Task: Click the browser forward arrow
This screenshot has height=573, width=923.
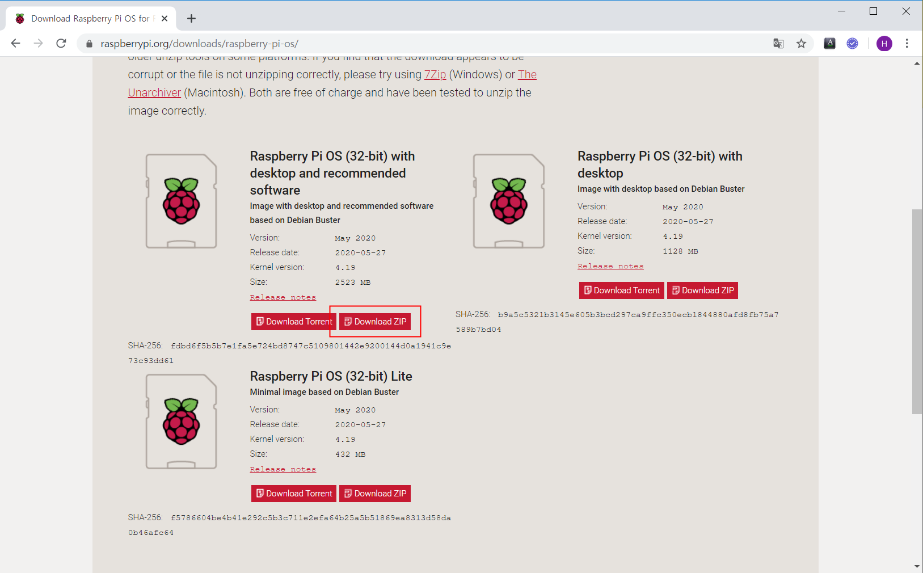Action: (x=38, y=44)
